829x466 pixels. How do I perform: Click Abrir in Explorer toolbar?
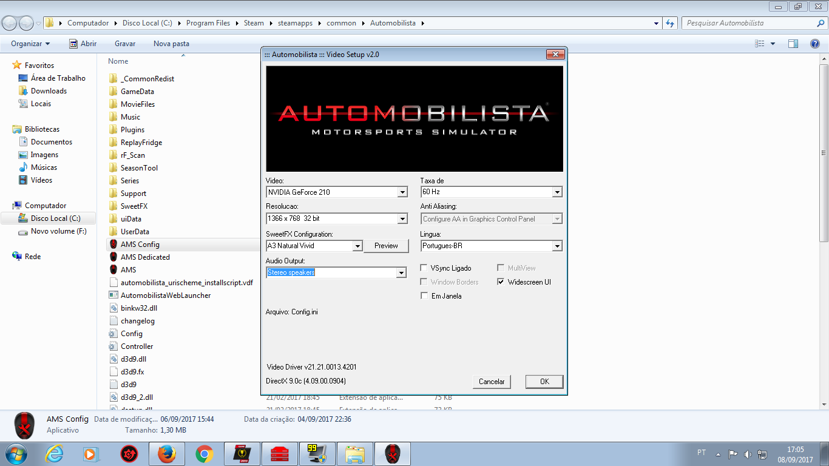click(83, 44)
